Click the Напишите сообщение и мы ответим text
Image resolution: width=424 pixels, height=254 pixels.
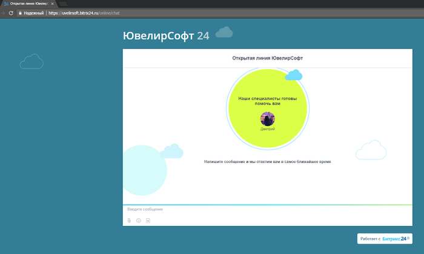coord(268,162)
